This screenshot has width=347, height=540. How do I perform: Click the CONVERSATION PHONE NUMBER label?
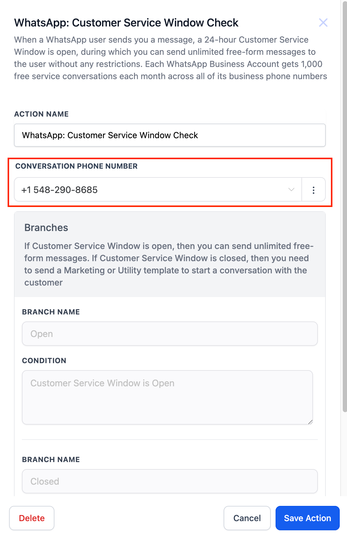pyautogui.click(x=77, y=166)
